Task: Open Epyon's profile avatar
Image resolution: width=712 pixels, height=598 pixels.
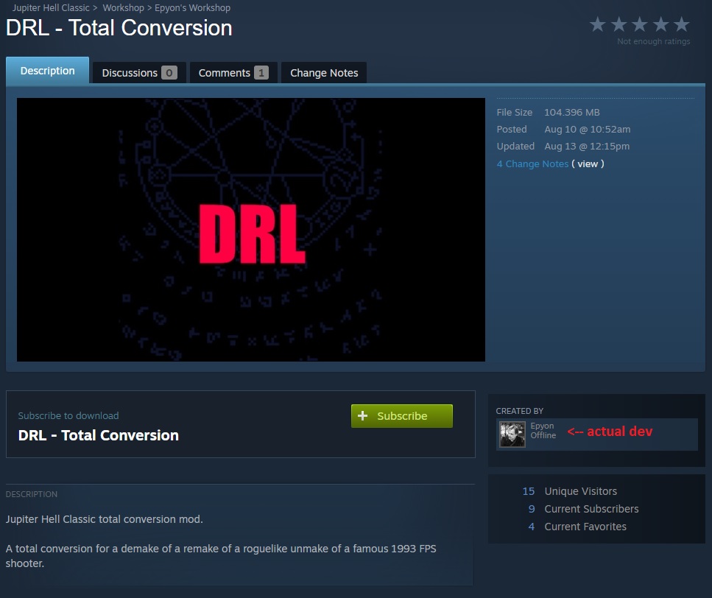Action: coord(512,434)
